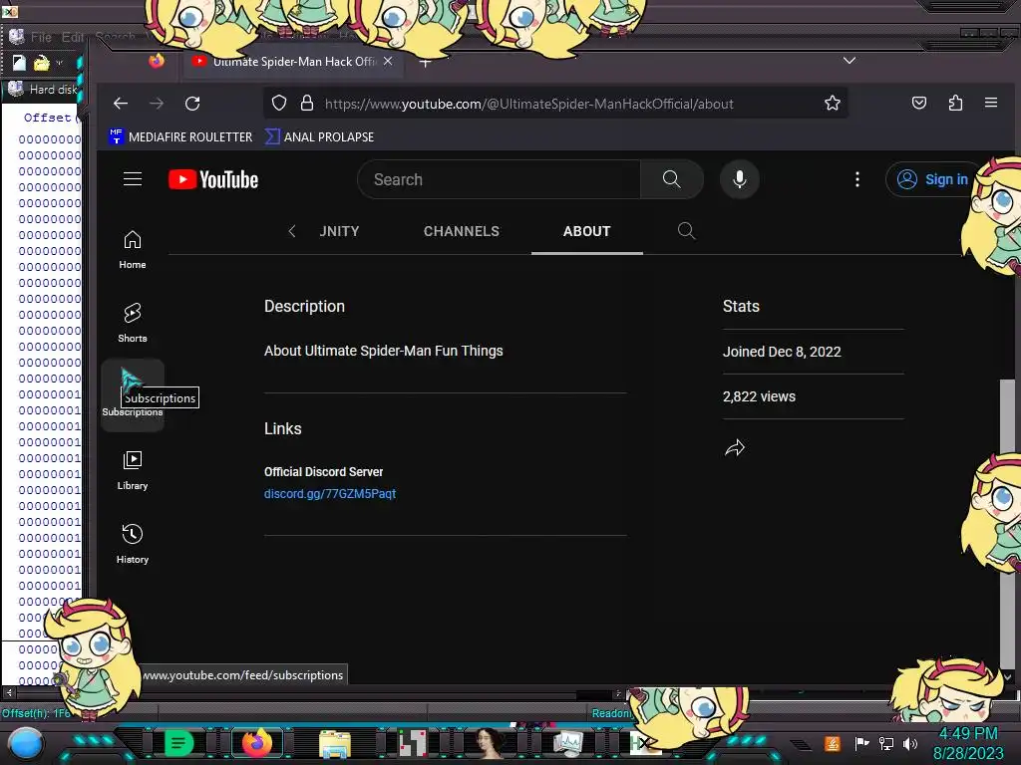Click the '2,822 views' stat
Screen dimensions: 1021x765
coord(759,396)
